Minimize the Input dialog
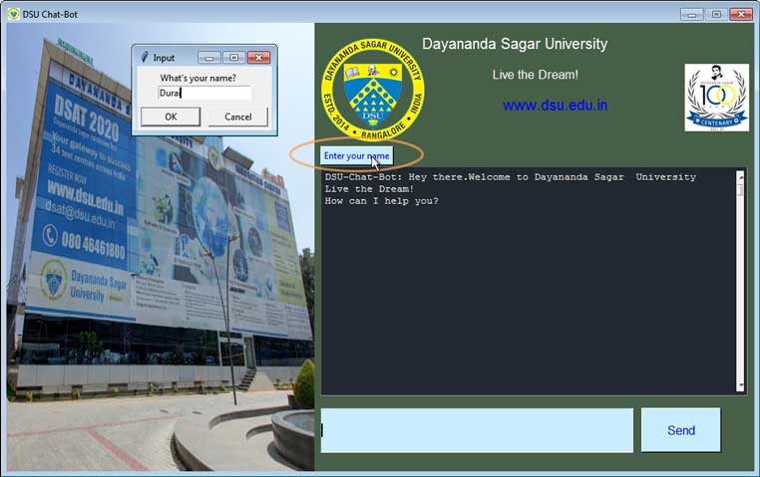 tap(209, 58)
